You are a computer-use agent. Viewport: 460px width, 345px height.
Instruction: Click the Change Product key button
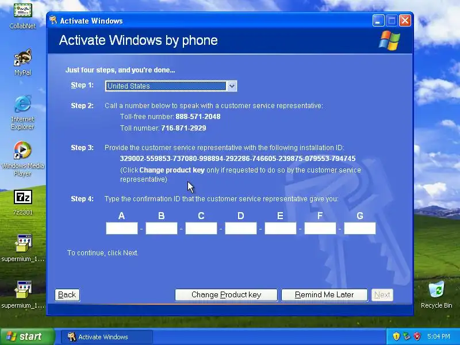click(x=226, y=295)
